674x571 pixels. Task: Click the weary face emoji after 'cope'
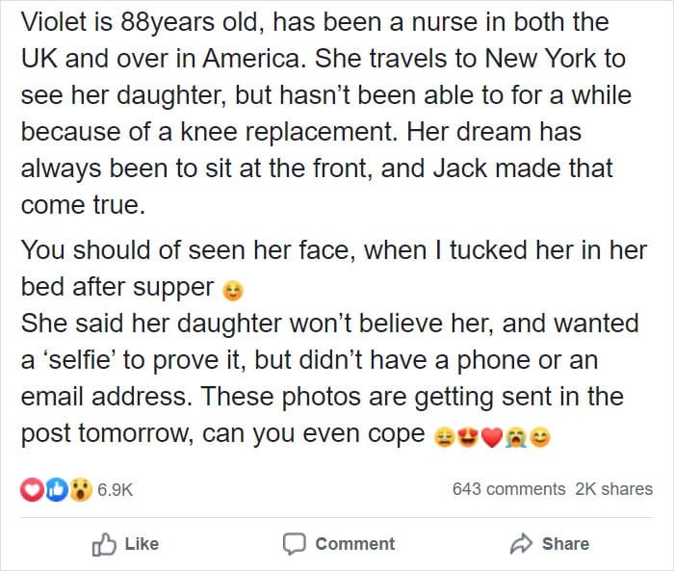445,437
